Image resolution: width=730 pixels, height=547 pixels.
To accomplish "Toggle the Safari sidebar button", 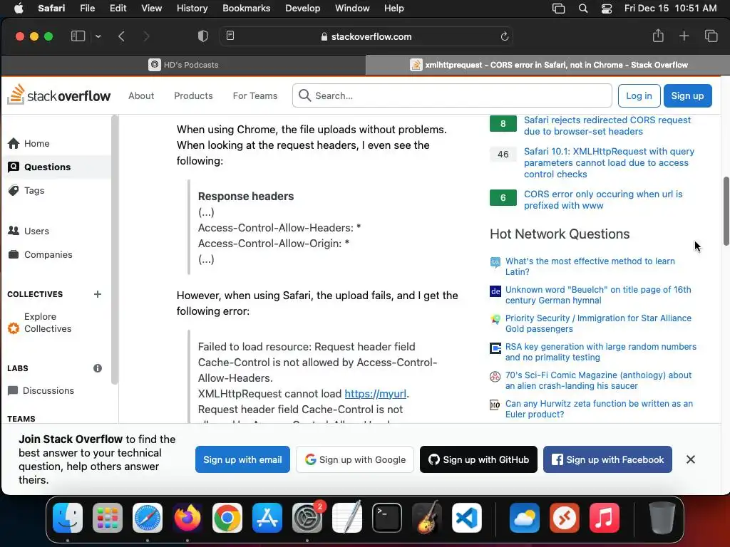I will [78, 36].
